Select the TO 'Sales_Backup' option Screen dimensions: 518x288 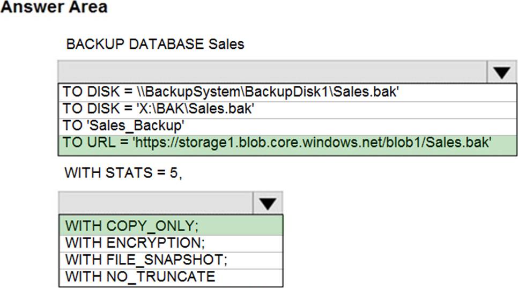point(124,126)
